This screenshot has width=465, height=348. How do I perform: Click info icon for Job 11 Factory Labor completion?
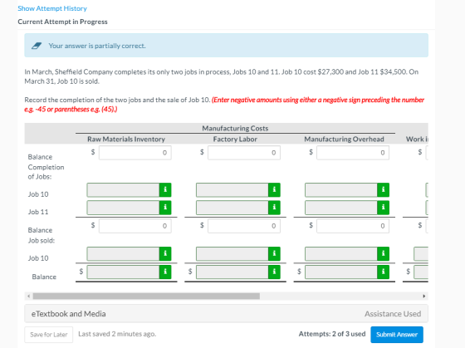[x=274, y=208]
